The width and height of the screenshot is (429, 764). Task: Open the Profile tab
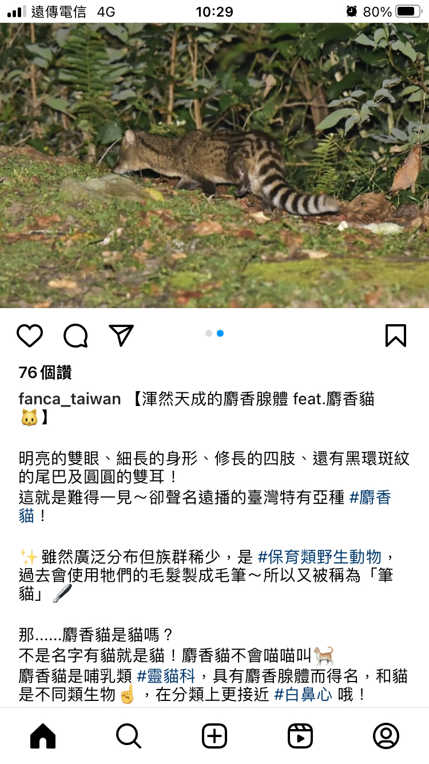coord(386,736)
